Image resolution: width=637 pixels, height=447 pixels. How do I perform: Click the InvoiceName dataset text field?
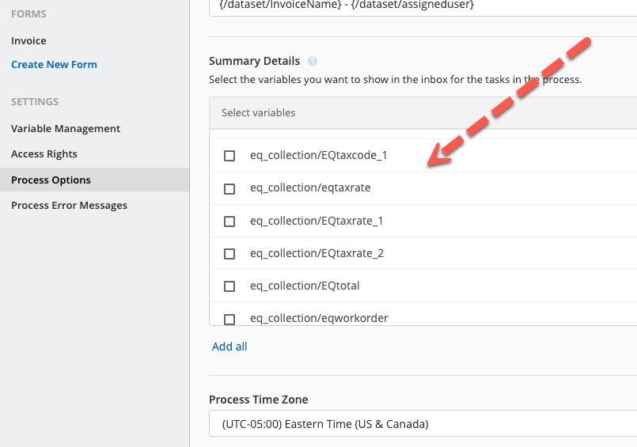pos(423,6)
